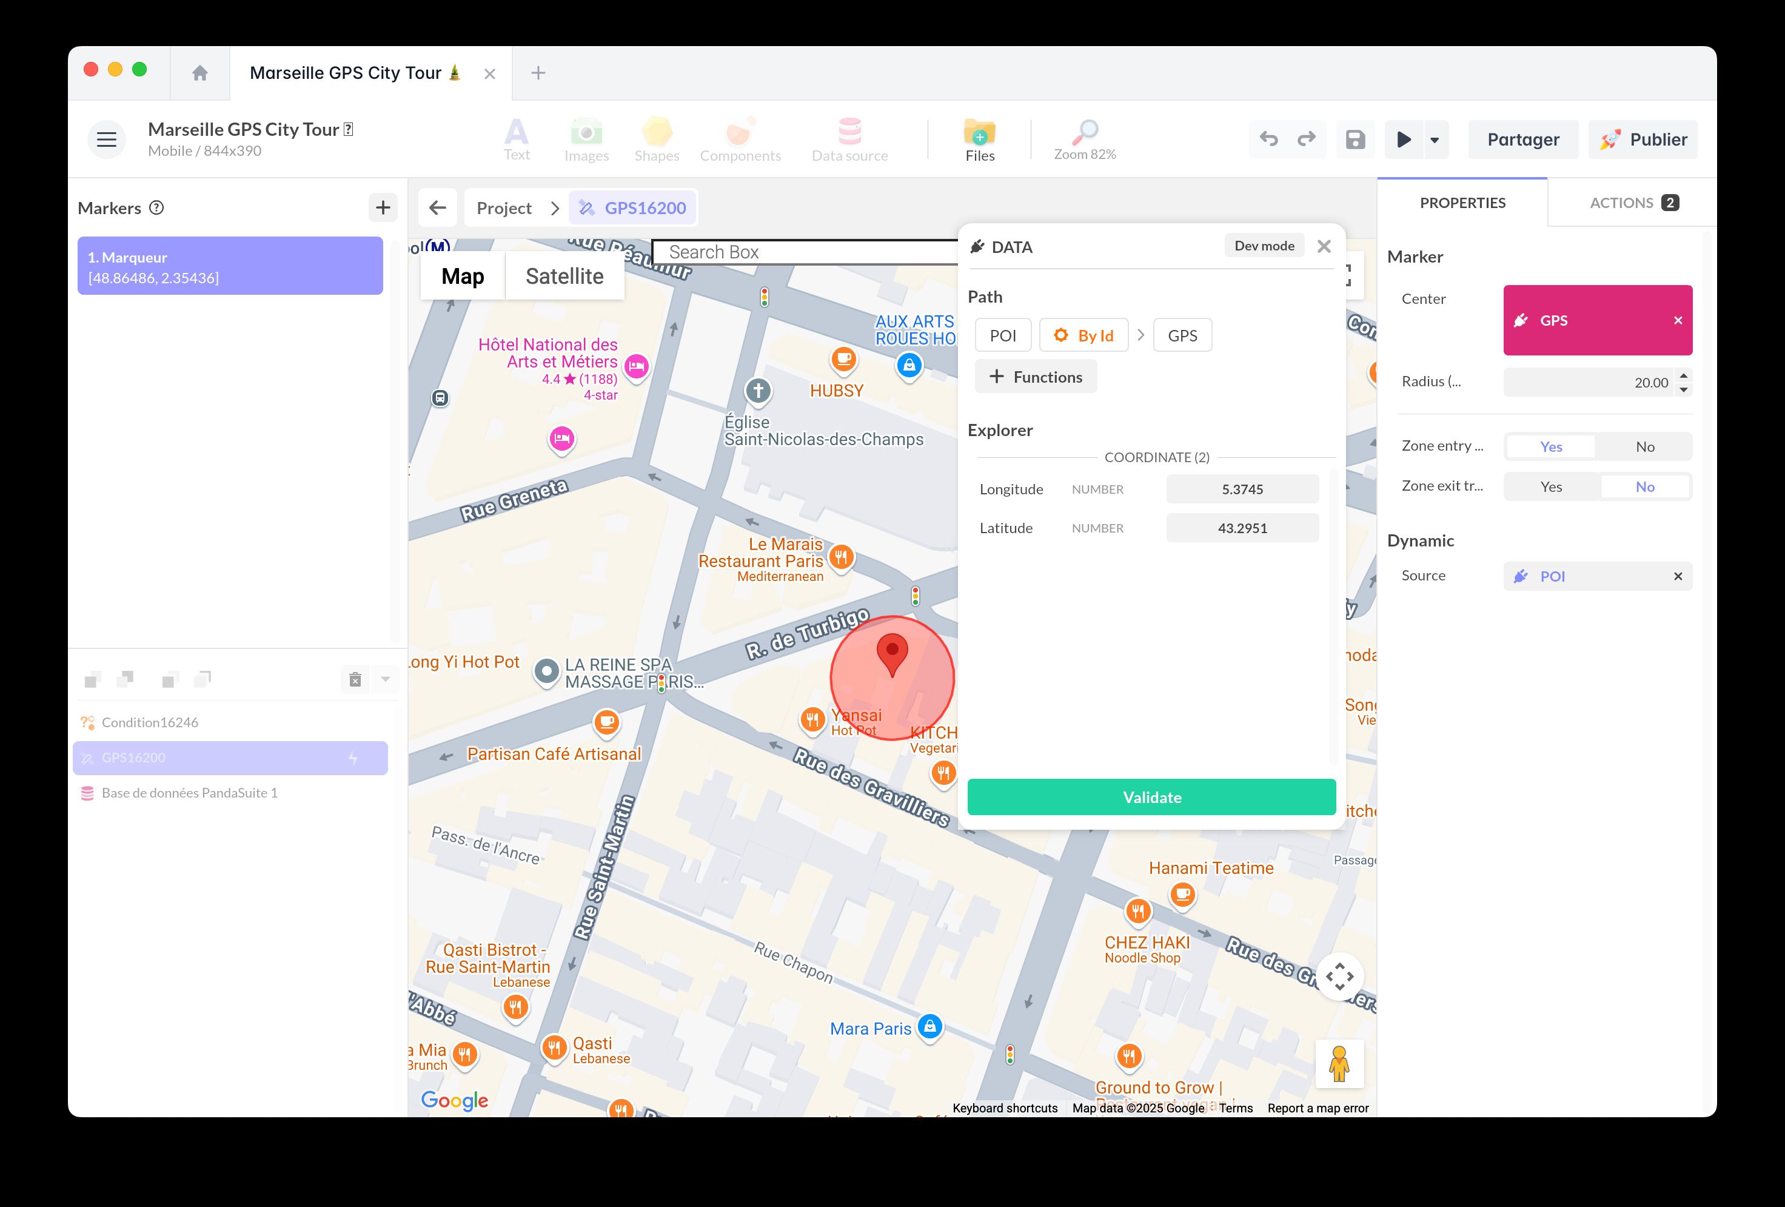The height and width of the screenshot is (1207, 1785).
Task: Click the Zoom 82% magnifier icon
Action: [x=1083, y=132]
